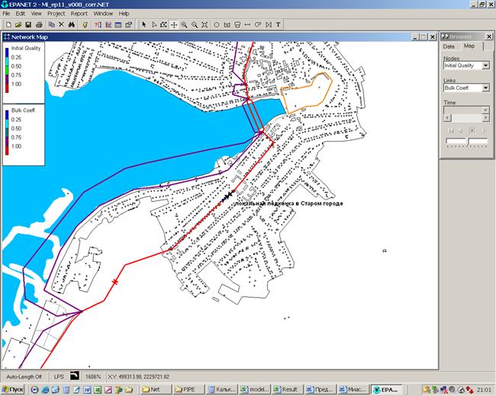Viewport: 496px width, 396px height.
Task: Open the Report menu
Action: (79, 14)
